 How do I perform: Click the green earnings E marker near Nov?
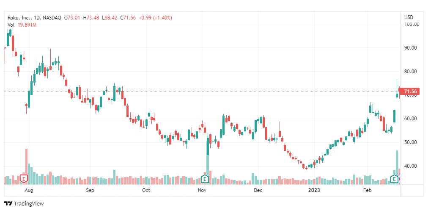tap(204, 179)
